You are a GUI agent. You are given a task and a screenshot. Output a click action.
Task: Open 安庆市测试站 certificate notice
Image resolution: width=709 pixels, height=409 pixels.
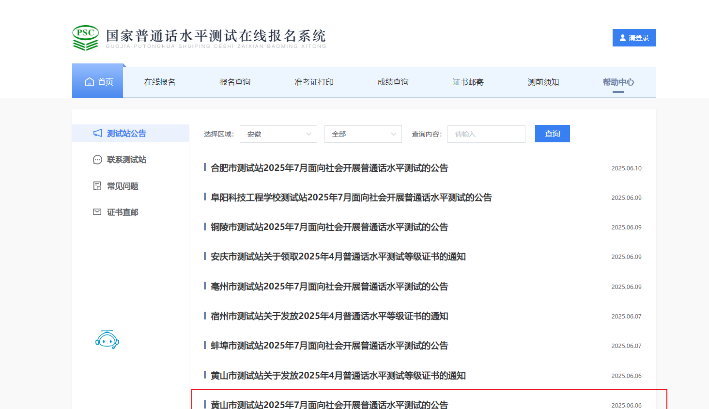(338, 257)
